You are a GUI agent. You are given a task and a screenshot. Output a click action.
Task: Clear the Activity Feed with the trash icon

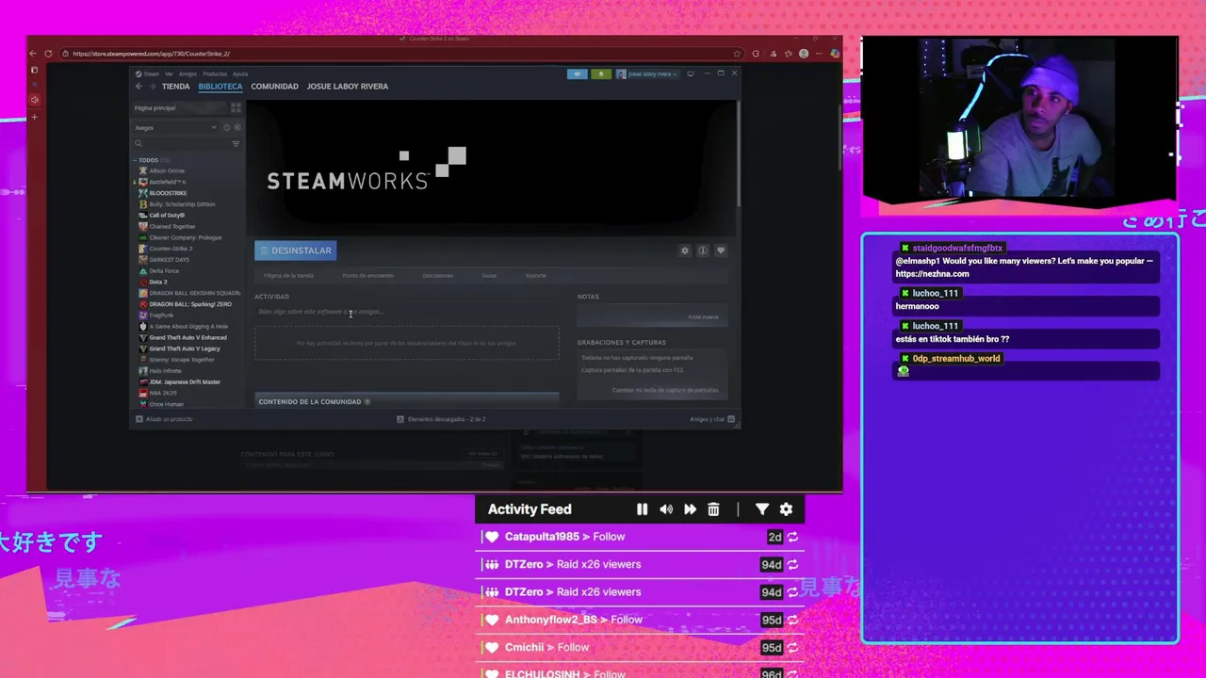pos(713,509)
